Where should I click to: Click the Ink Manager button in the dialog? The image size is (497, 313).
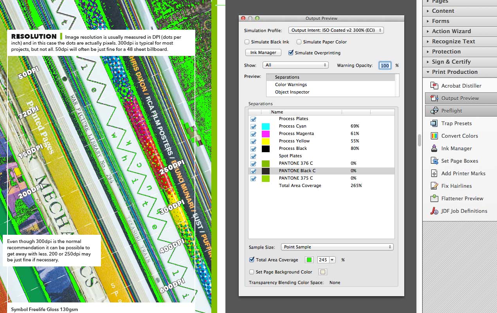263,52
